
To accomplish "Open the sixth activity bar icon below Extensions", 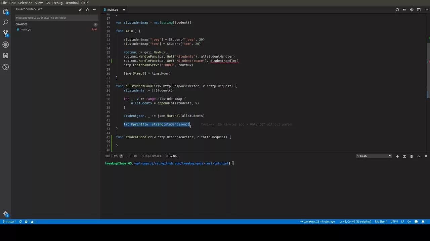I will click(x=5, y=67).
